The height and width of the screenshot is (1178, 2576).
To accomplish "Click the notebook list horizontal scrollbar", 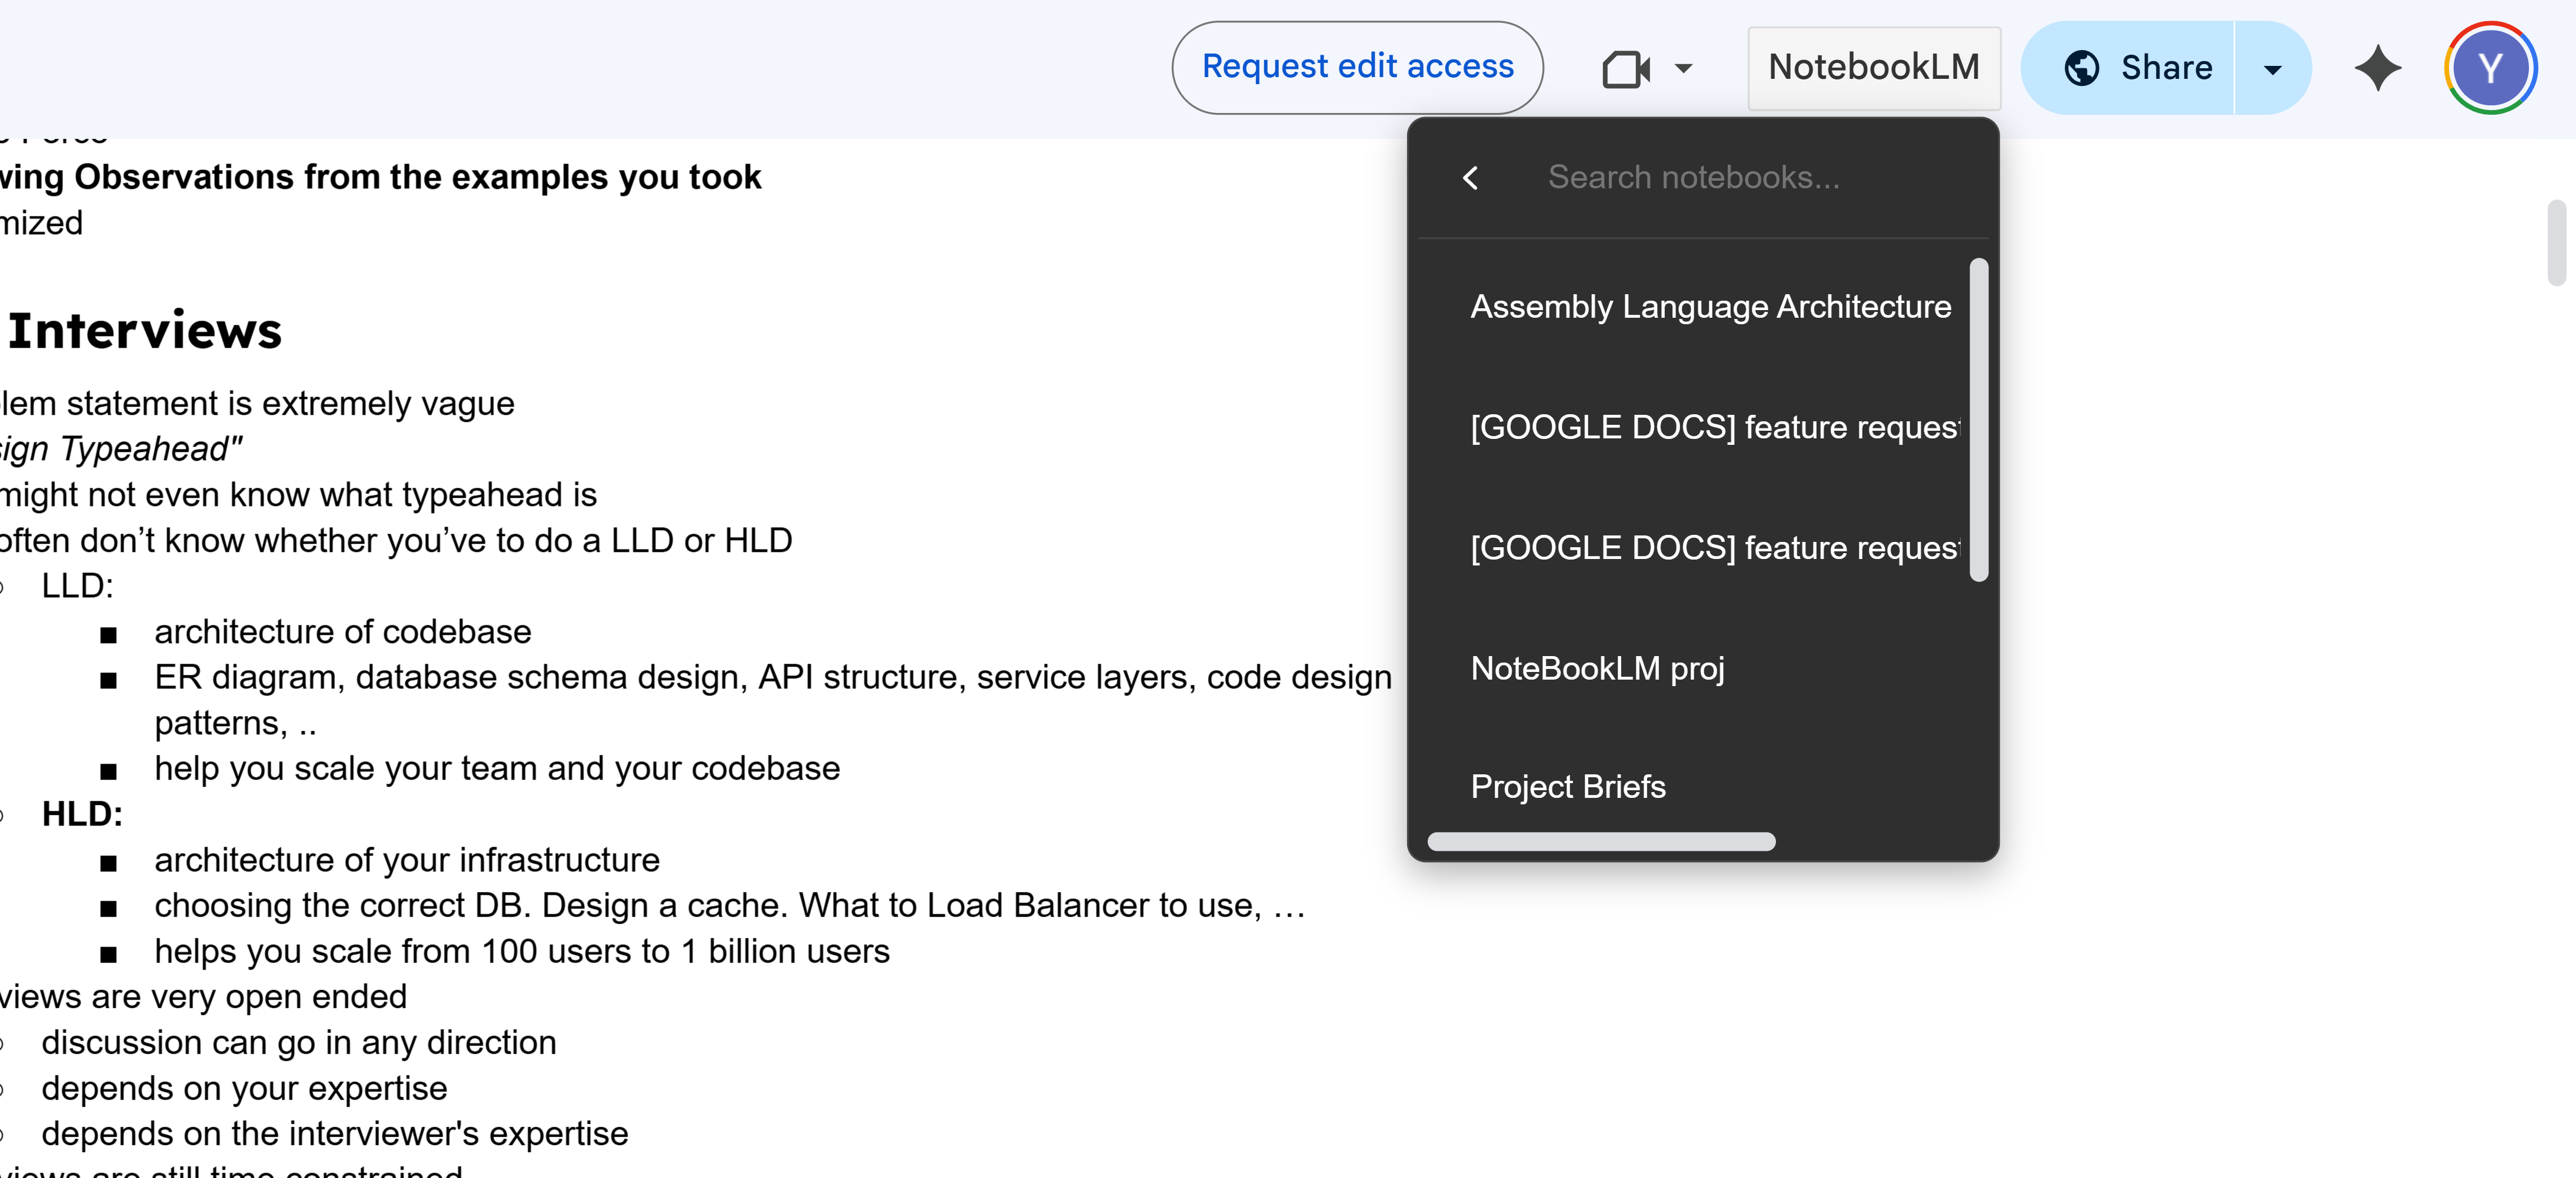I will [1601, 841].
